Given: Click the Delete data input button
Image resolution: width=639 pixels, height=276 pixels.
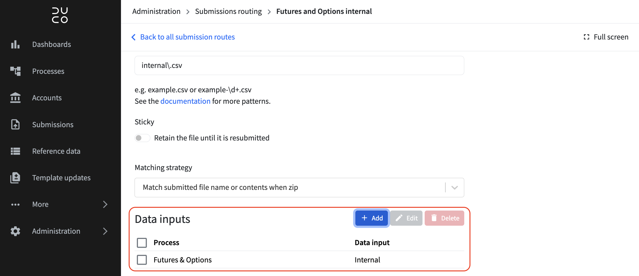Looking at the screenshot, I should coord(444,218).
